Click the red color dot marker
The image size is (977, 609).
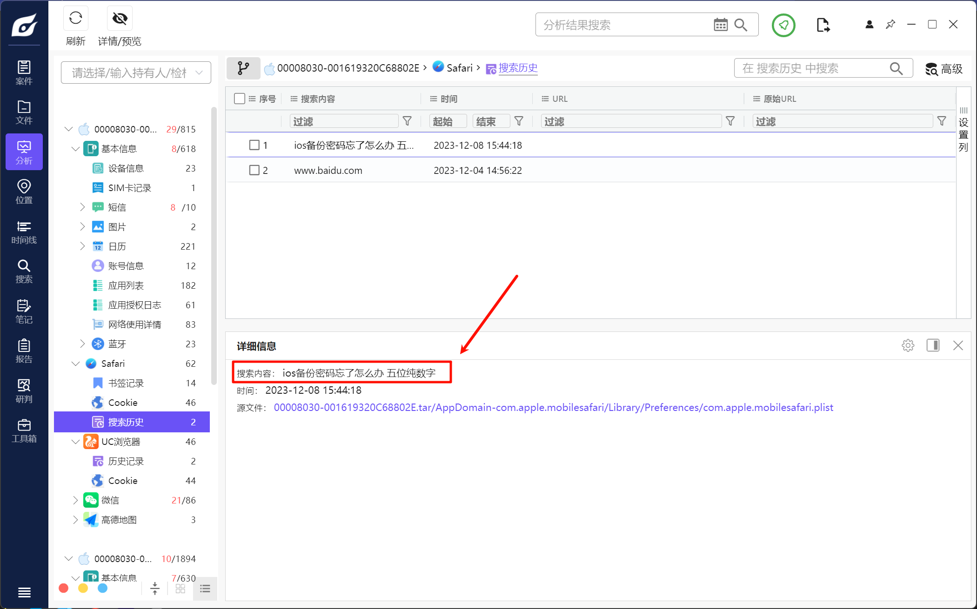(64, 589)
